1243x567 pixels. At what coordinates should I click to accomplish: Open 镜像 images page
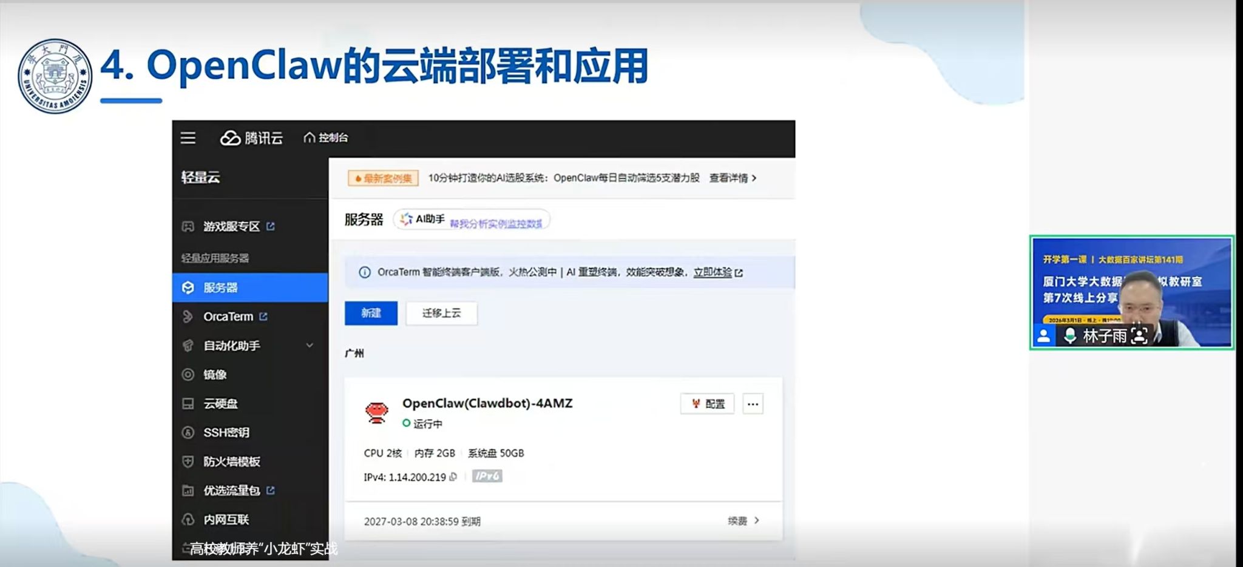point(215,375)
